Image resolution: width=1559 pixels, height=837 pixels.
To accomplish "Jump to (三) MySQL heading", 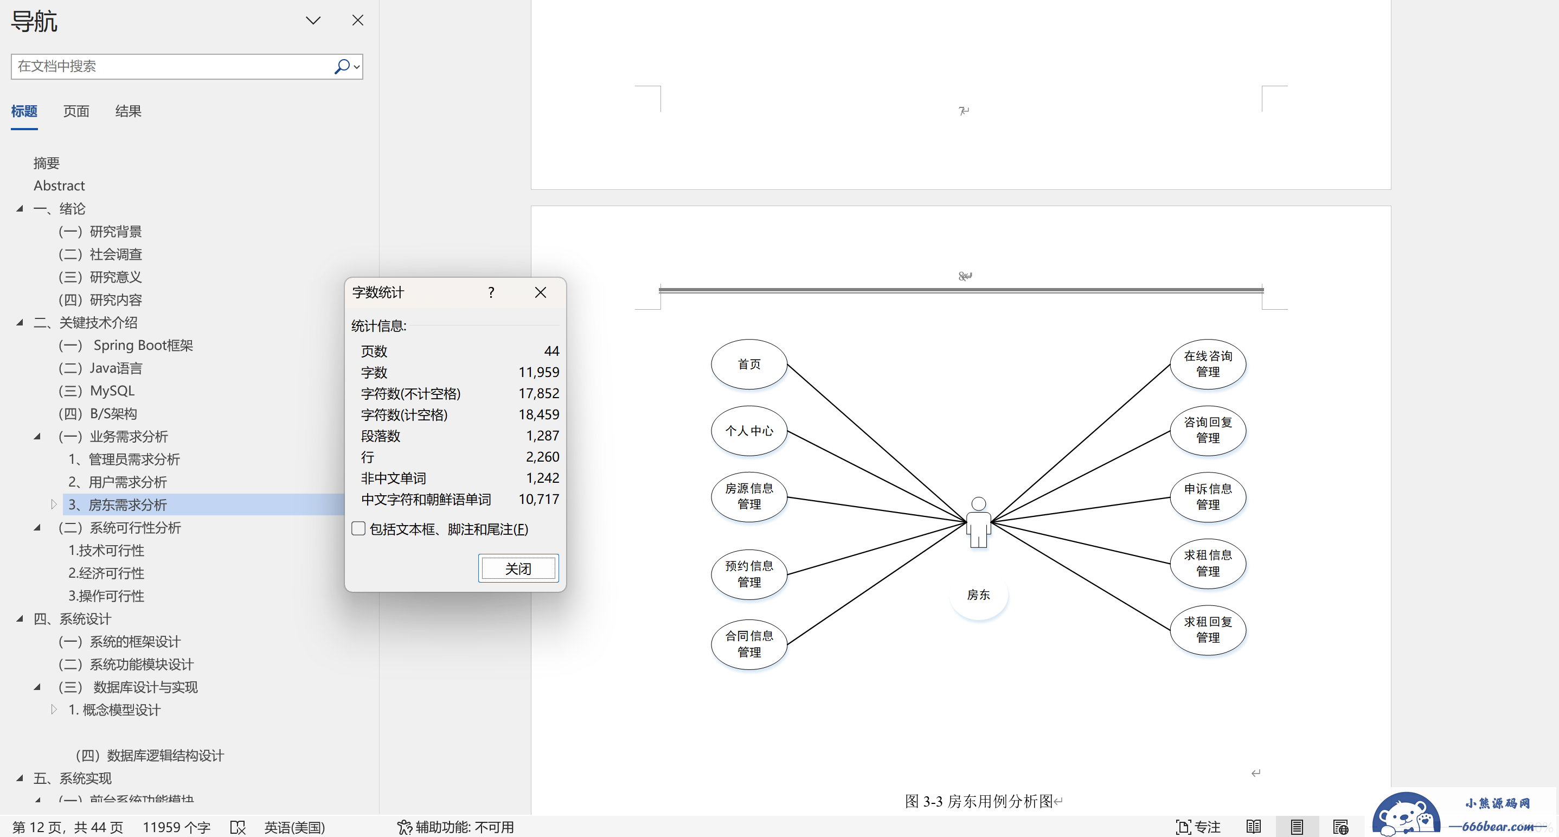I will [x=97, y=391].
